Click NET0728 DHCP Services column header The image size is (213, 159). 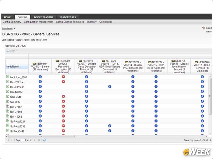point(201,67)
